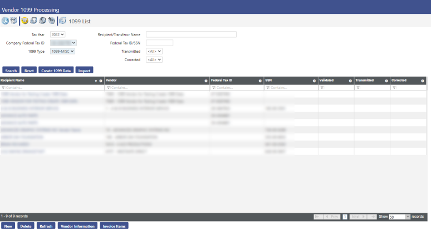Click the Invoice Items button

pyautogui.click(x=114, y=226)
